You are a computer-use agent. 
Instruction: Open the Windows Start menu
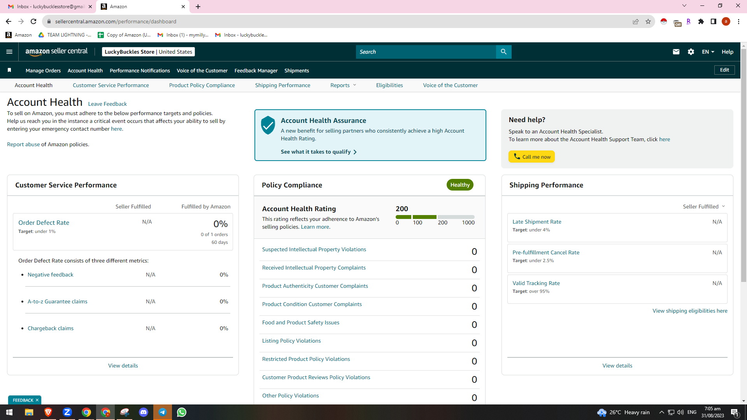9,412
